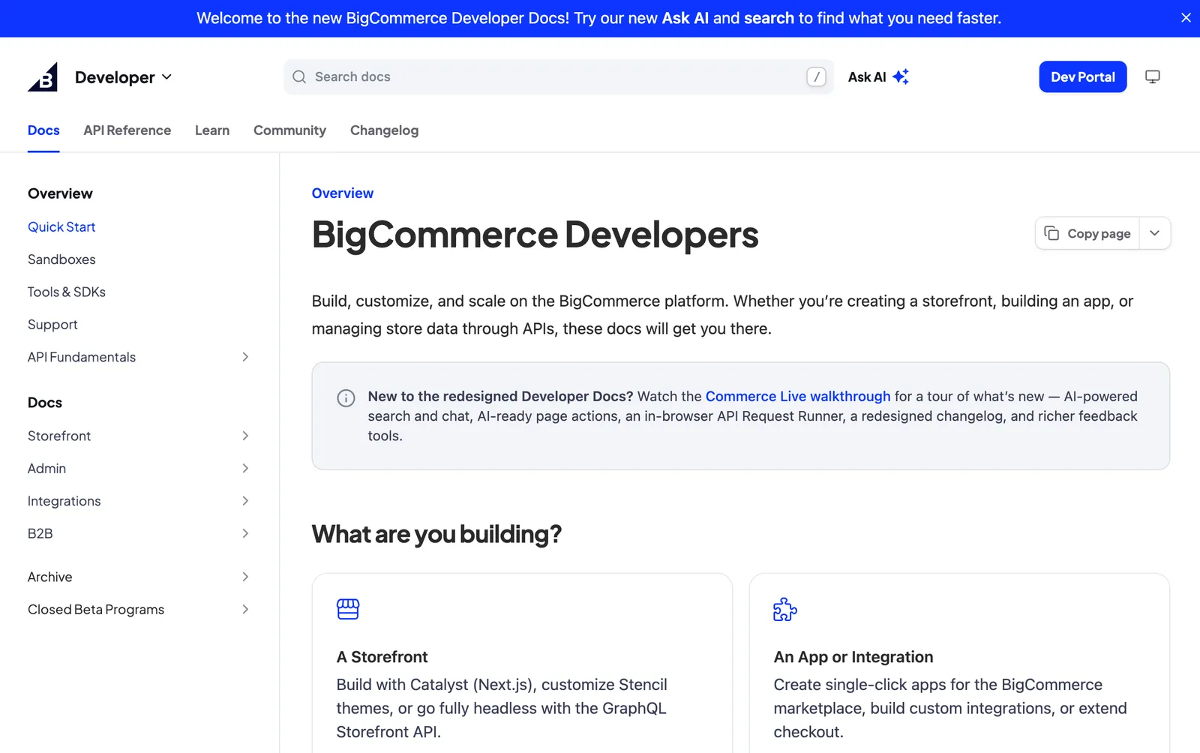
Task: Click the Copy page button
Action: (1088, 233)
